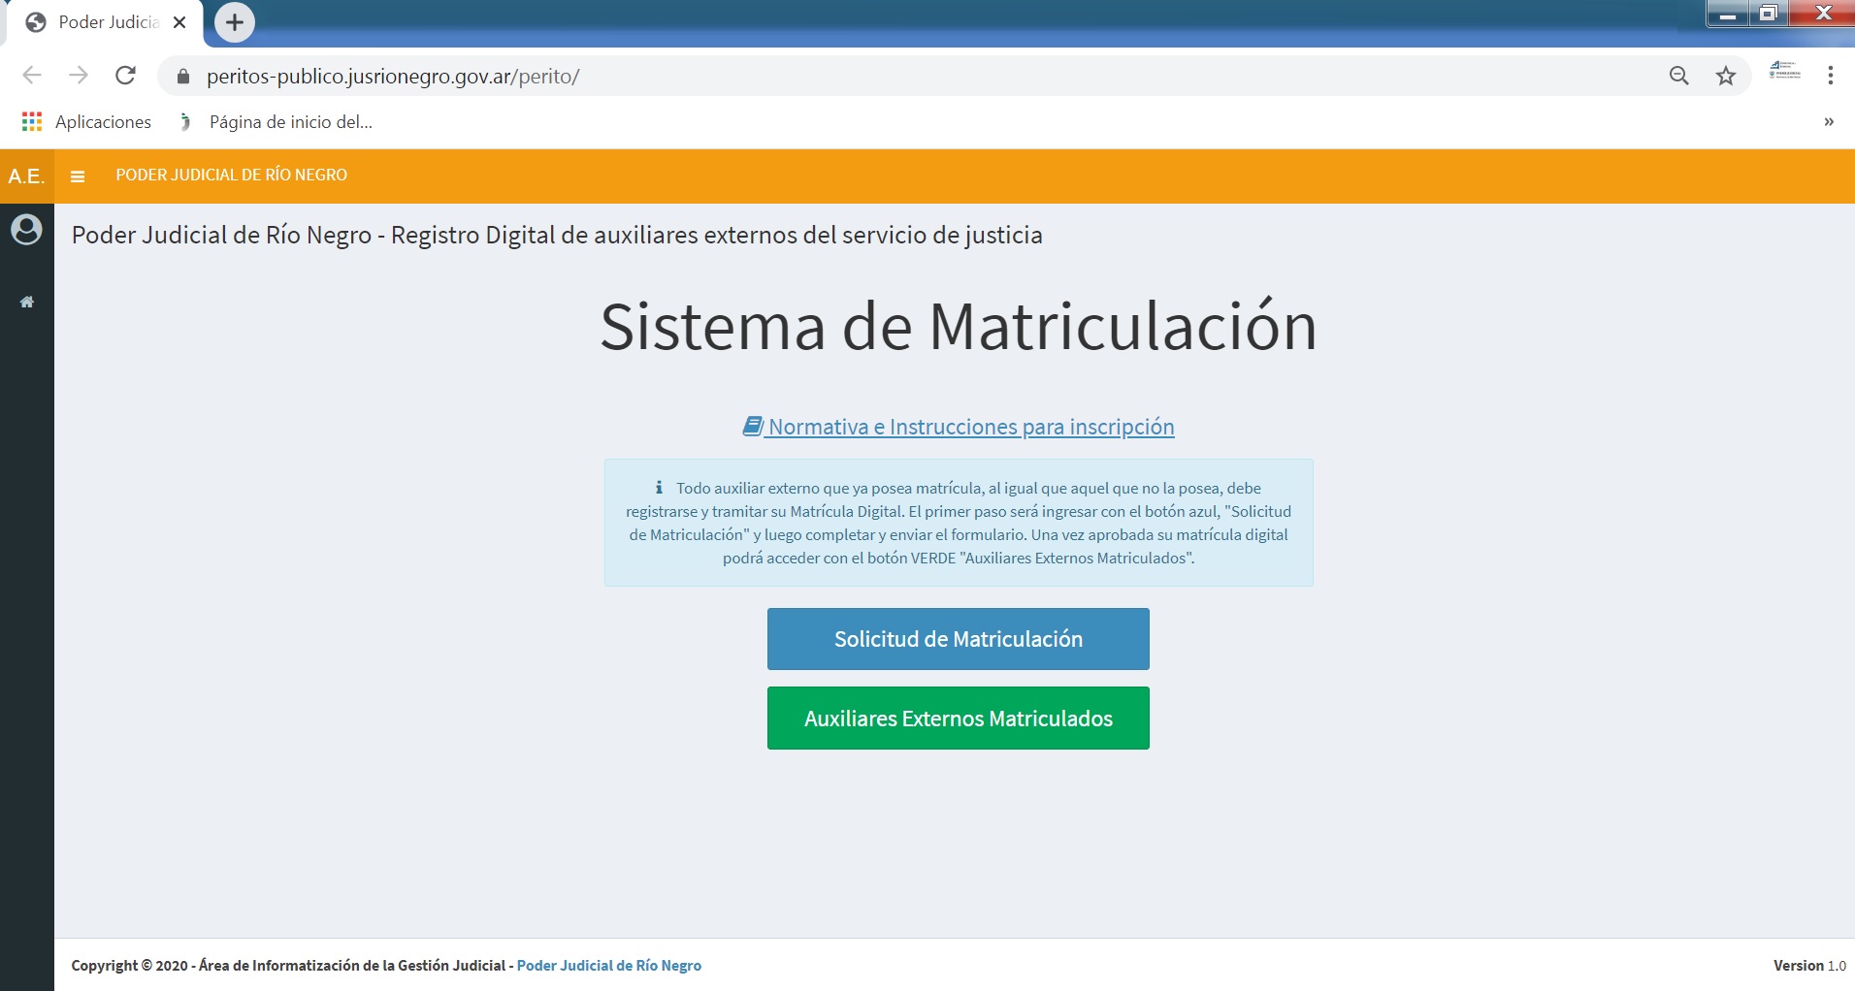
Task: Click the home icon in the sidebar
Action: tap(26, 301)
